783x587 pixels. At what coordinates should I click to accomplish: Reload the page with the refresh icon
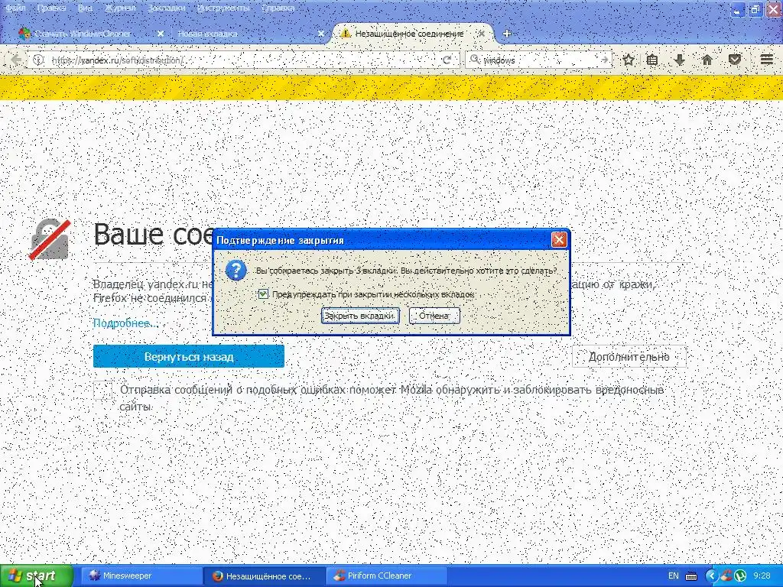pos(447,60)
